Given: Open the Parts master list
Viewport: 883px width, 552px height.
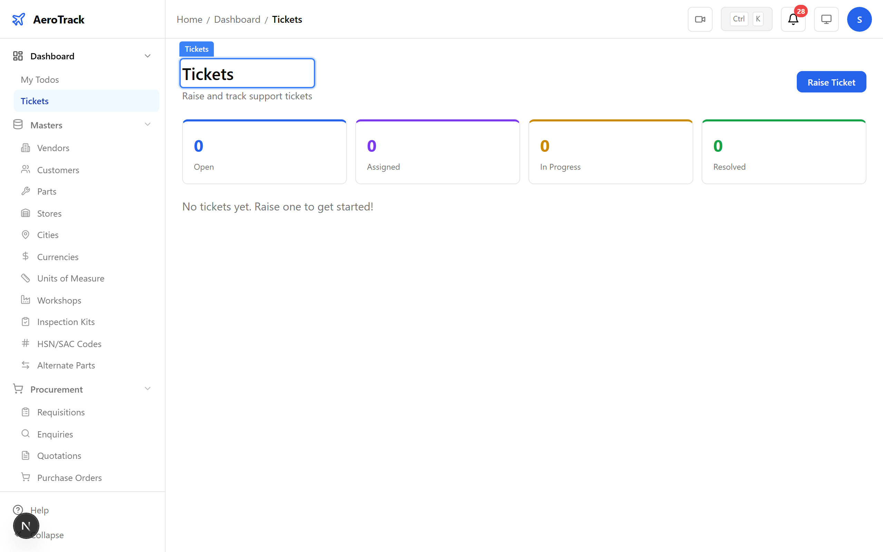Looking at the screenshot, I should [46, 191].
